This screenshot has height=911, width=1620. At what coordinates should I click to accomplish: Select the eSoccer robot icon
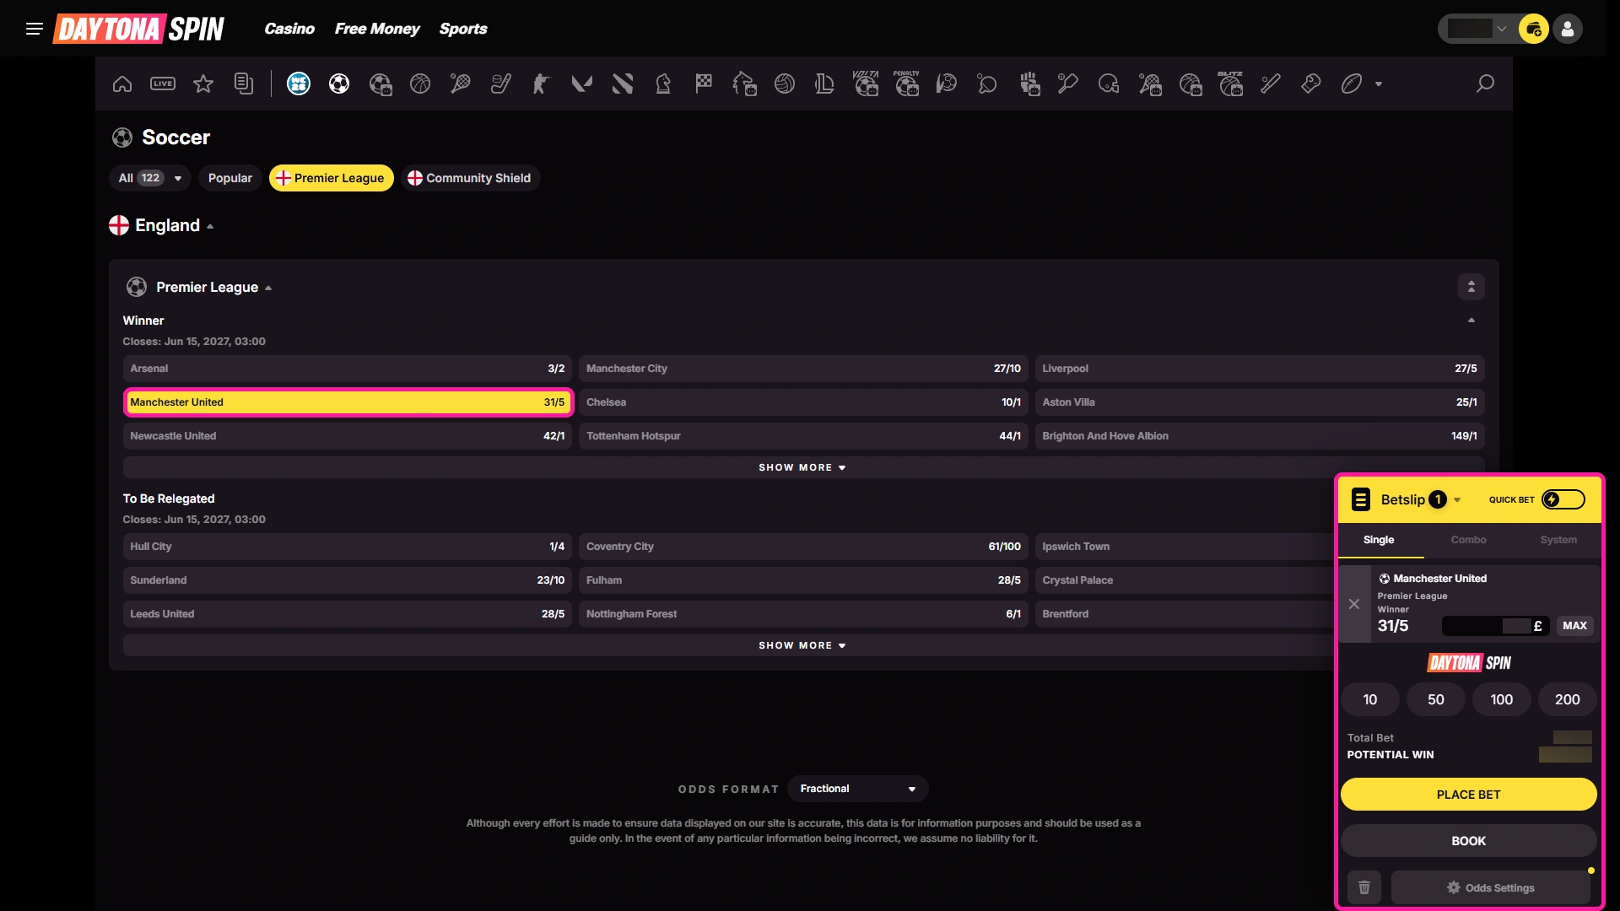tap(380, 84)
